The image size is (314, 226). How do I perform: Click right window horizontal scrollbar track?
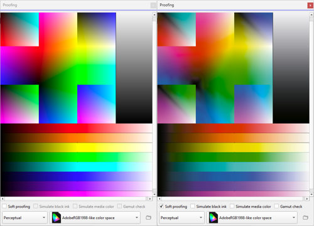tap(233, 198)
